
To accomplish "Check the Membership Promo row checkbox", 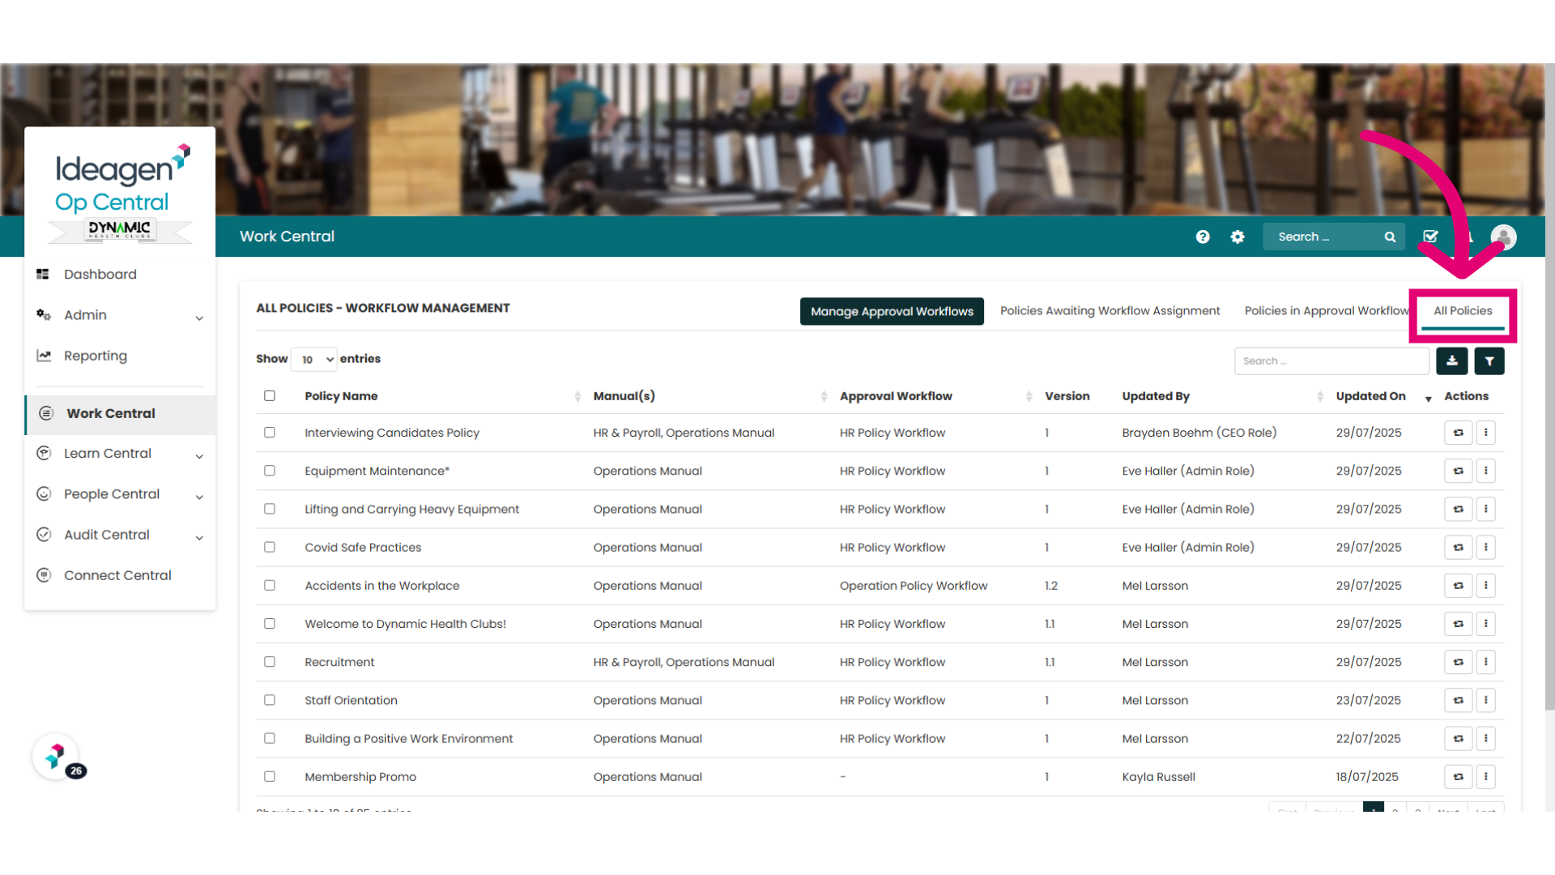I will pos(270,776).
